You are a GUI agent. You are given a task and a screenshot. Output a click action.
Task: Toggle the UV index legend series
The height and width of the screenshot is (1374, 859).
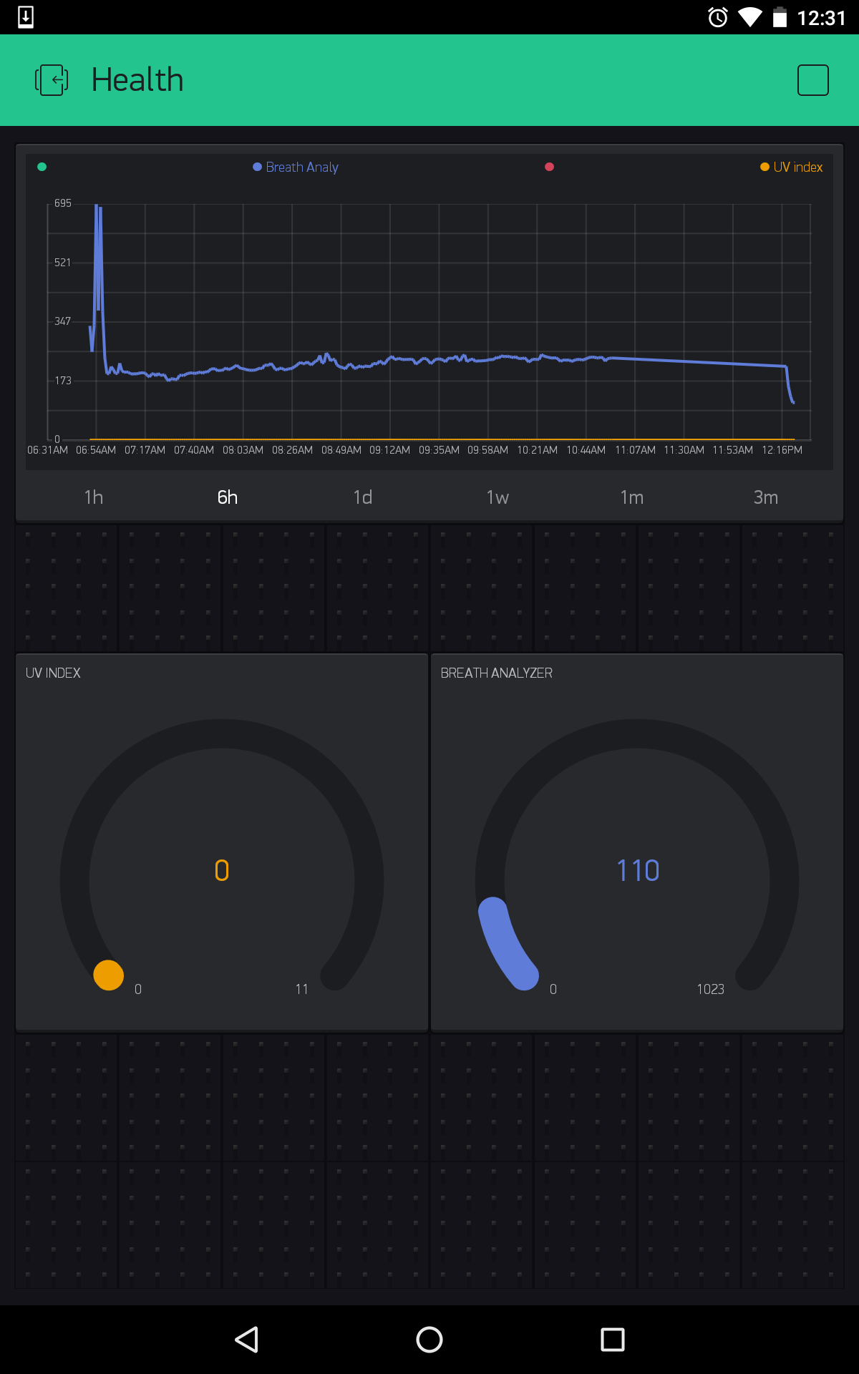792,167
